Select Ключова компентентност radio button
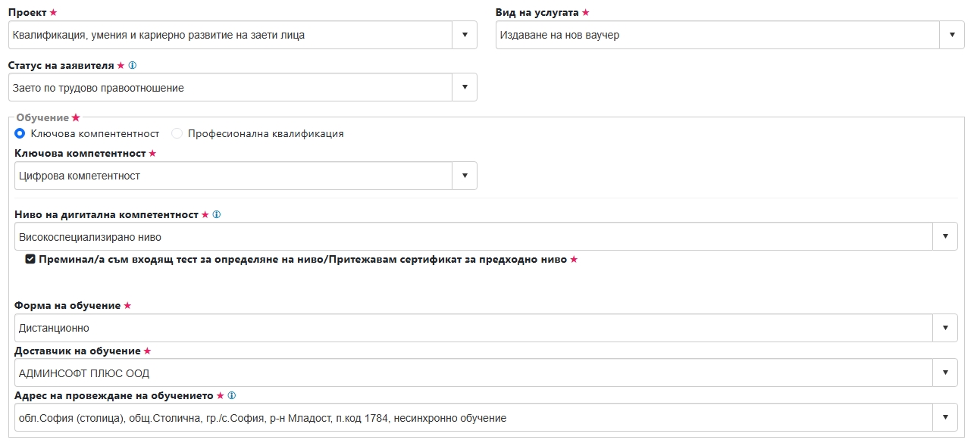977x446 pixels. tap(20, 133)
